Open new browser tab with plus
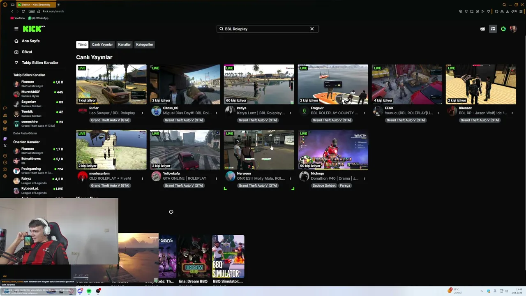The image size is (526, 296). 58,5
